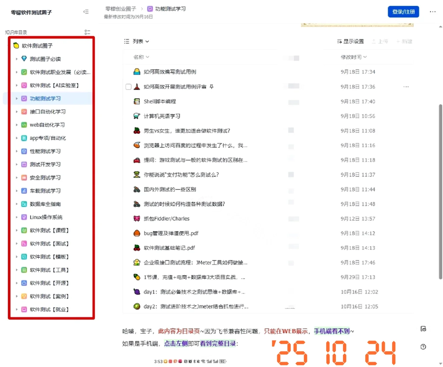Open 显示设置 display settings
This screenshot has height=367, width=443.
[x=351, y=41]
